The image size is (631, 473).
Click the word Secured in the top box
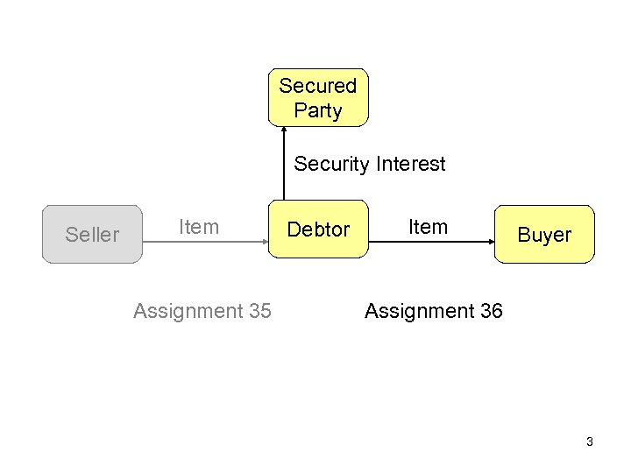point(317,86)
